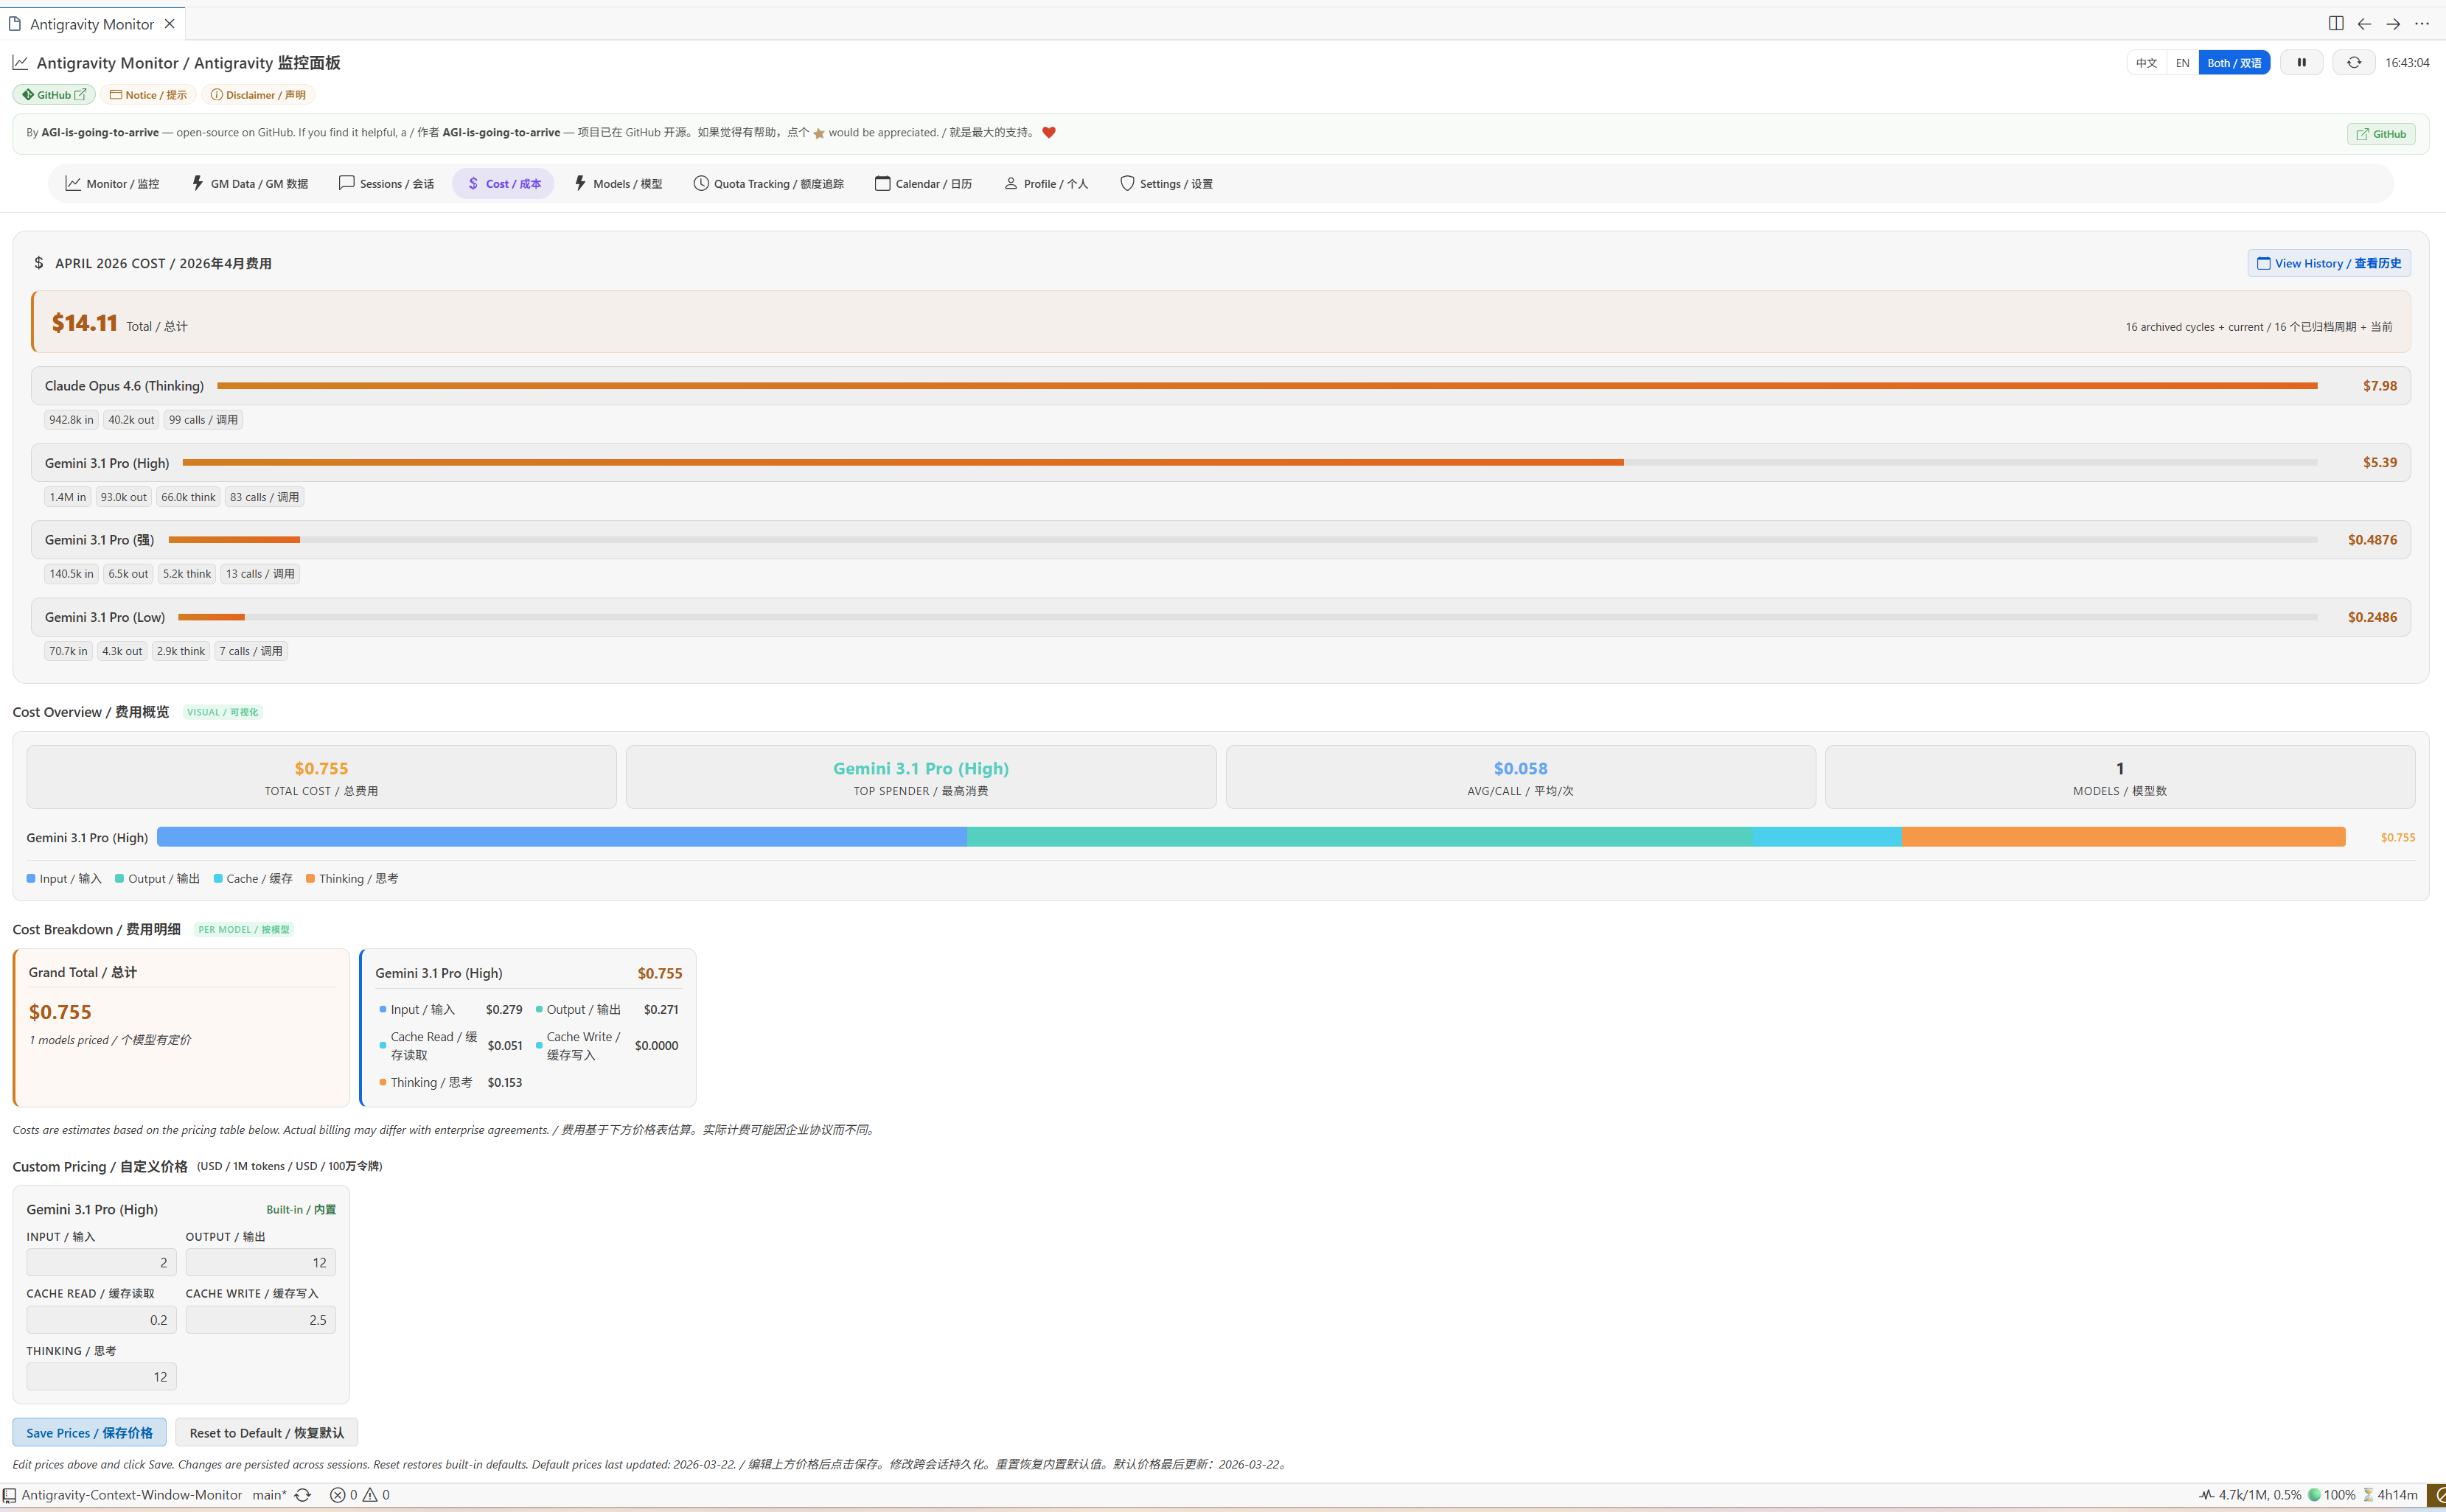This screenshot has height=1512, width=2446.
Task: Click the THINKING / 思考 price field
Action: coord(101,1376)
